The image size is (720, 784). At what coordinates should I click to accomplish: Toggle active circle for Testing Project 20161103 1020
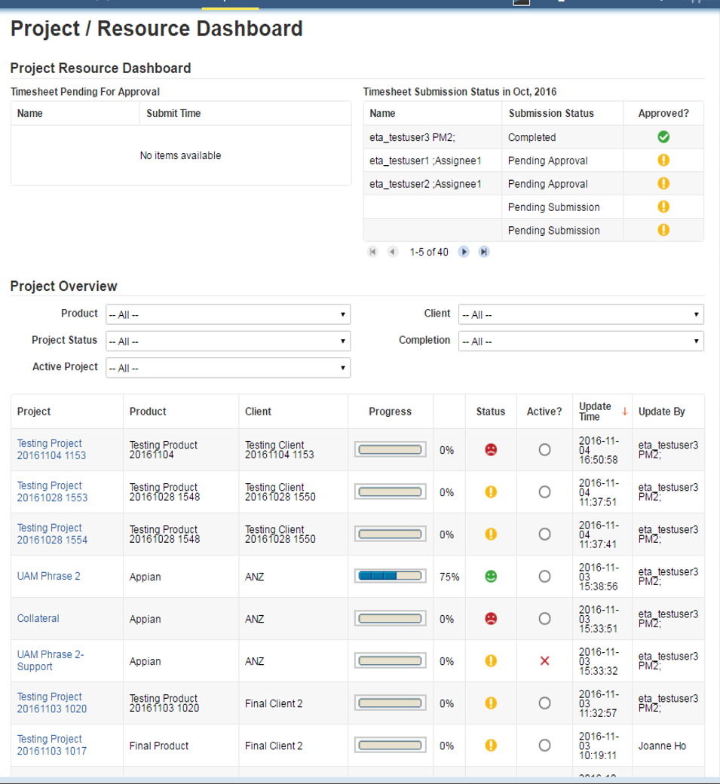(x=544, y=703)
